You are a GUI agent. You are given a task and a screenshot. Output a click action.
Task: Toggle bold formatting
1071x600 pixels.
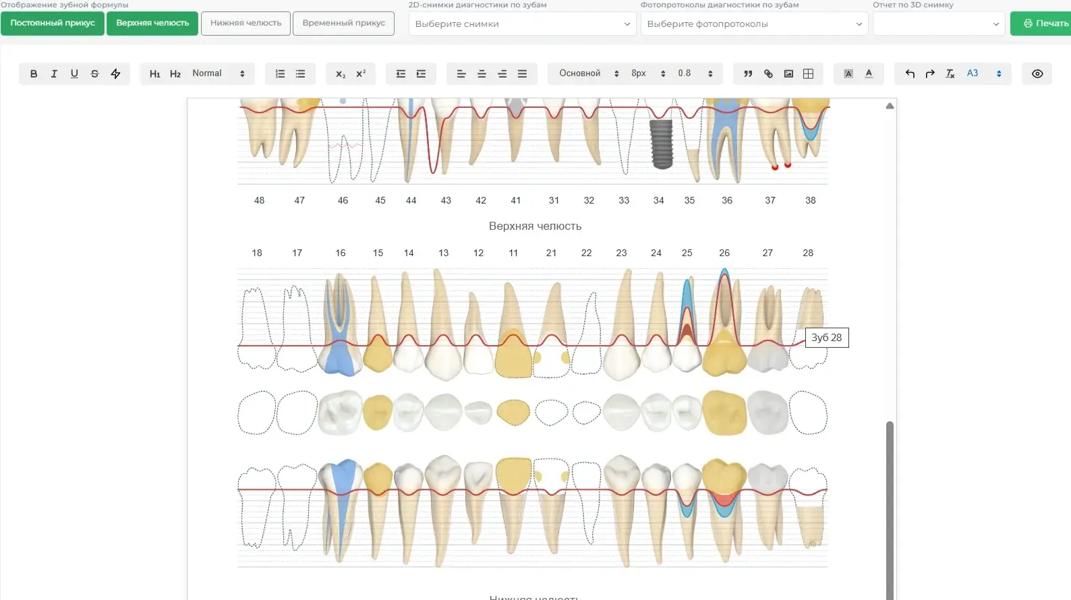[34, 73]
